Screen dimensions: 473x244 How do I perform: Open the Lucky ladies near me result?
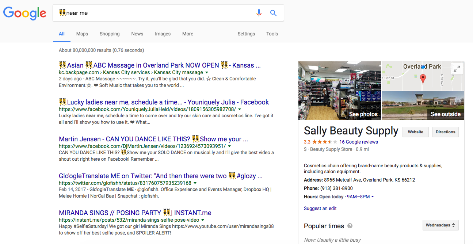164,102
